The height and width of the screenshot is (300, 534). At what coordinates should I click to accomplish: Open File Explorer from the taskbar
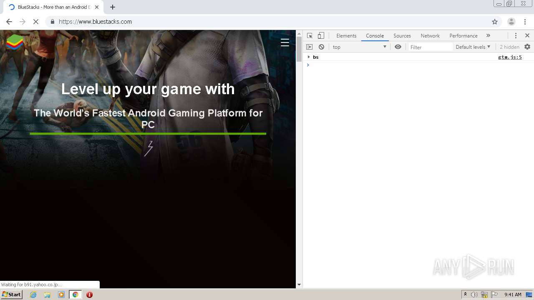coord(47,295)
